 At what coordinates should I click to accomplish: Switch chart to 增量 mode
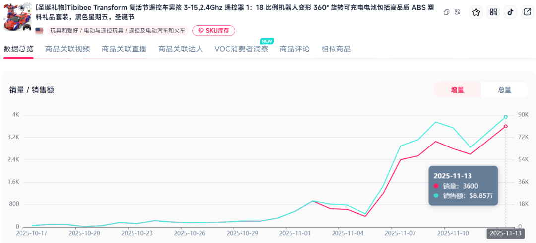[x=457, y=90]
